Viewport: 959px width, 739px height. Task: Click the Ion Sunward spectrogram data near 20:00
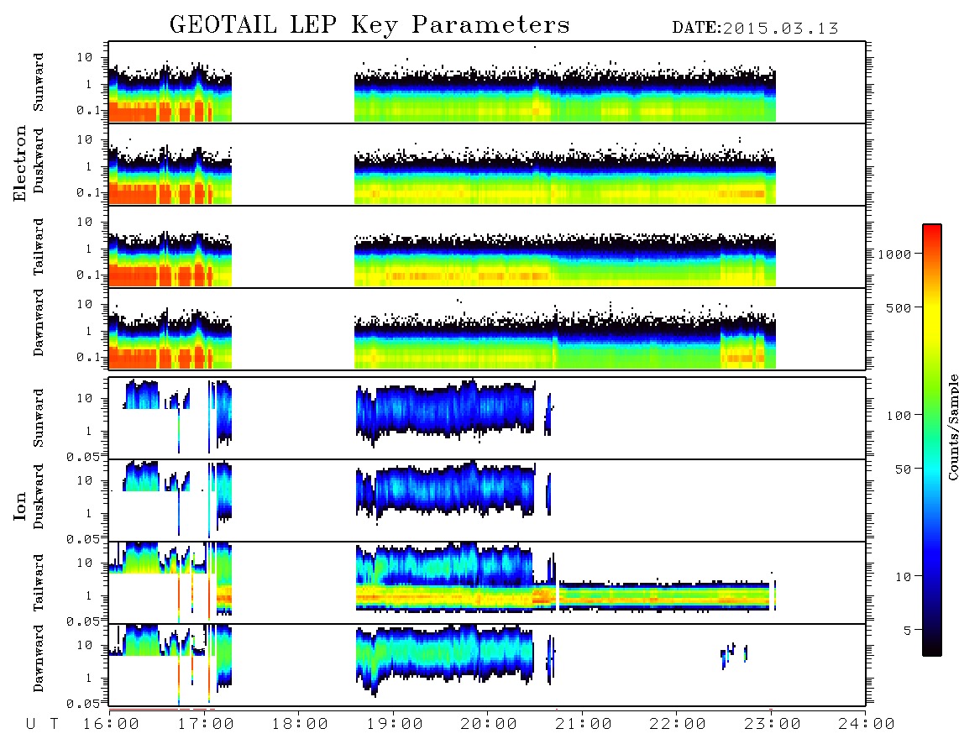445,409
